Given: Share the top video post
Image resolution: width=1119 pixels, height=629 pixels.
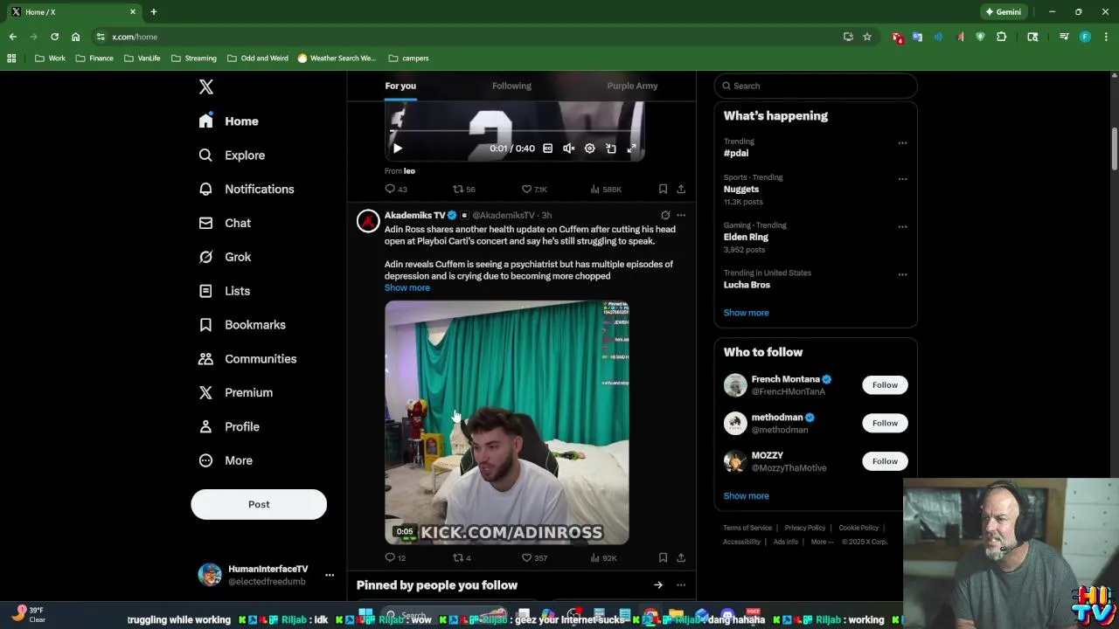Looking at the screenshot, I should (681, 189).
